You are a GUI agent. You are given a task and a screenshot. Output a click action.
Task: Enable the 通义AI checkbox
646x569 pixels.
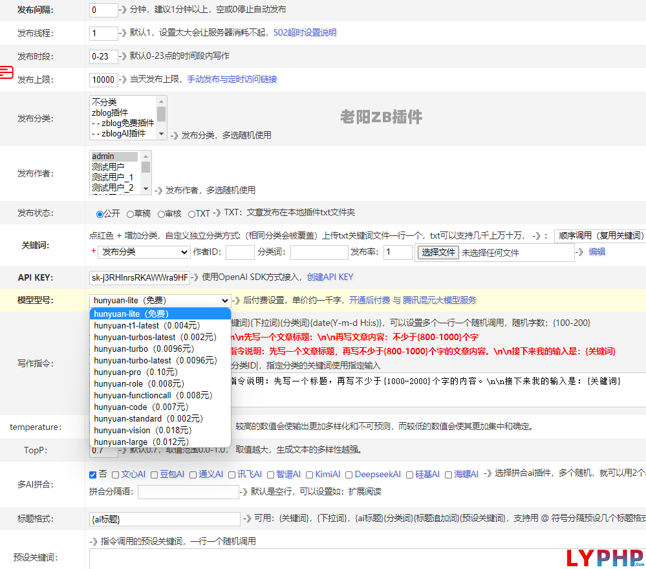click(x=193, y=475)
